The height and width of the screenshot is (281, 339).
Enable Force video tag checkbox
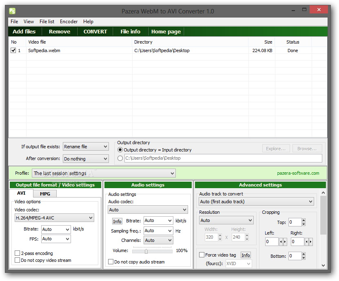click(202, 255)
